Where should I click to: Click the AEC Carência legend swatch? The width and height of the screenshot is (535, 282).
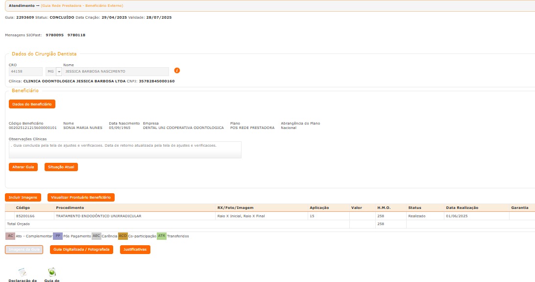pos(96,236)
